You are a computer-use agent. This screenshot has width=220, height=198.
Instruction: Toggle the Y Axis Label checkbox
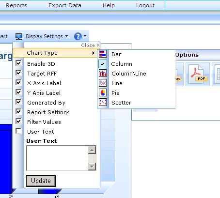point(18,92)
